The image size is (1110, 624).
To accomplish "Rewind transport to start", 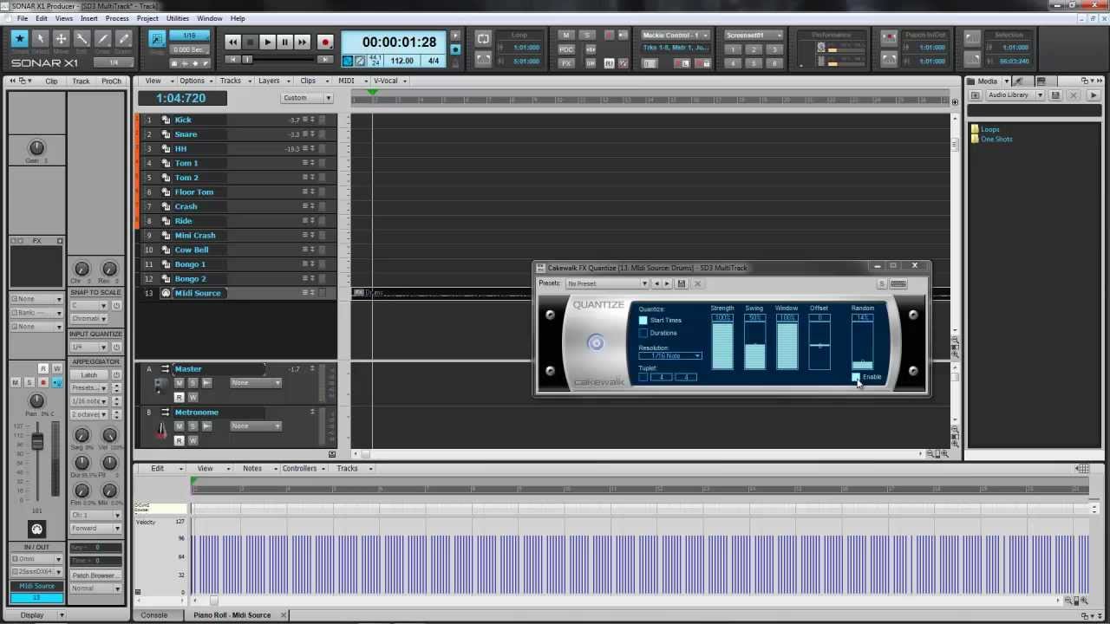I will click(x=232, y=42).
